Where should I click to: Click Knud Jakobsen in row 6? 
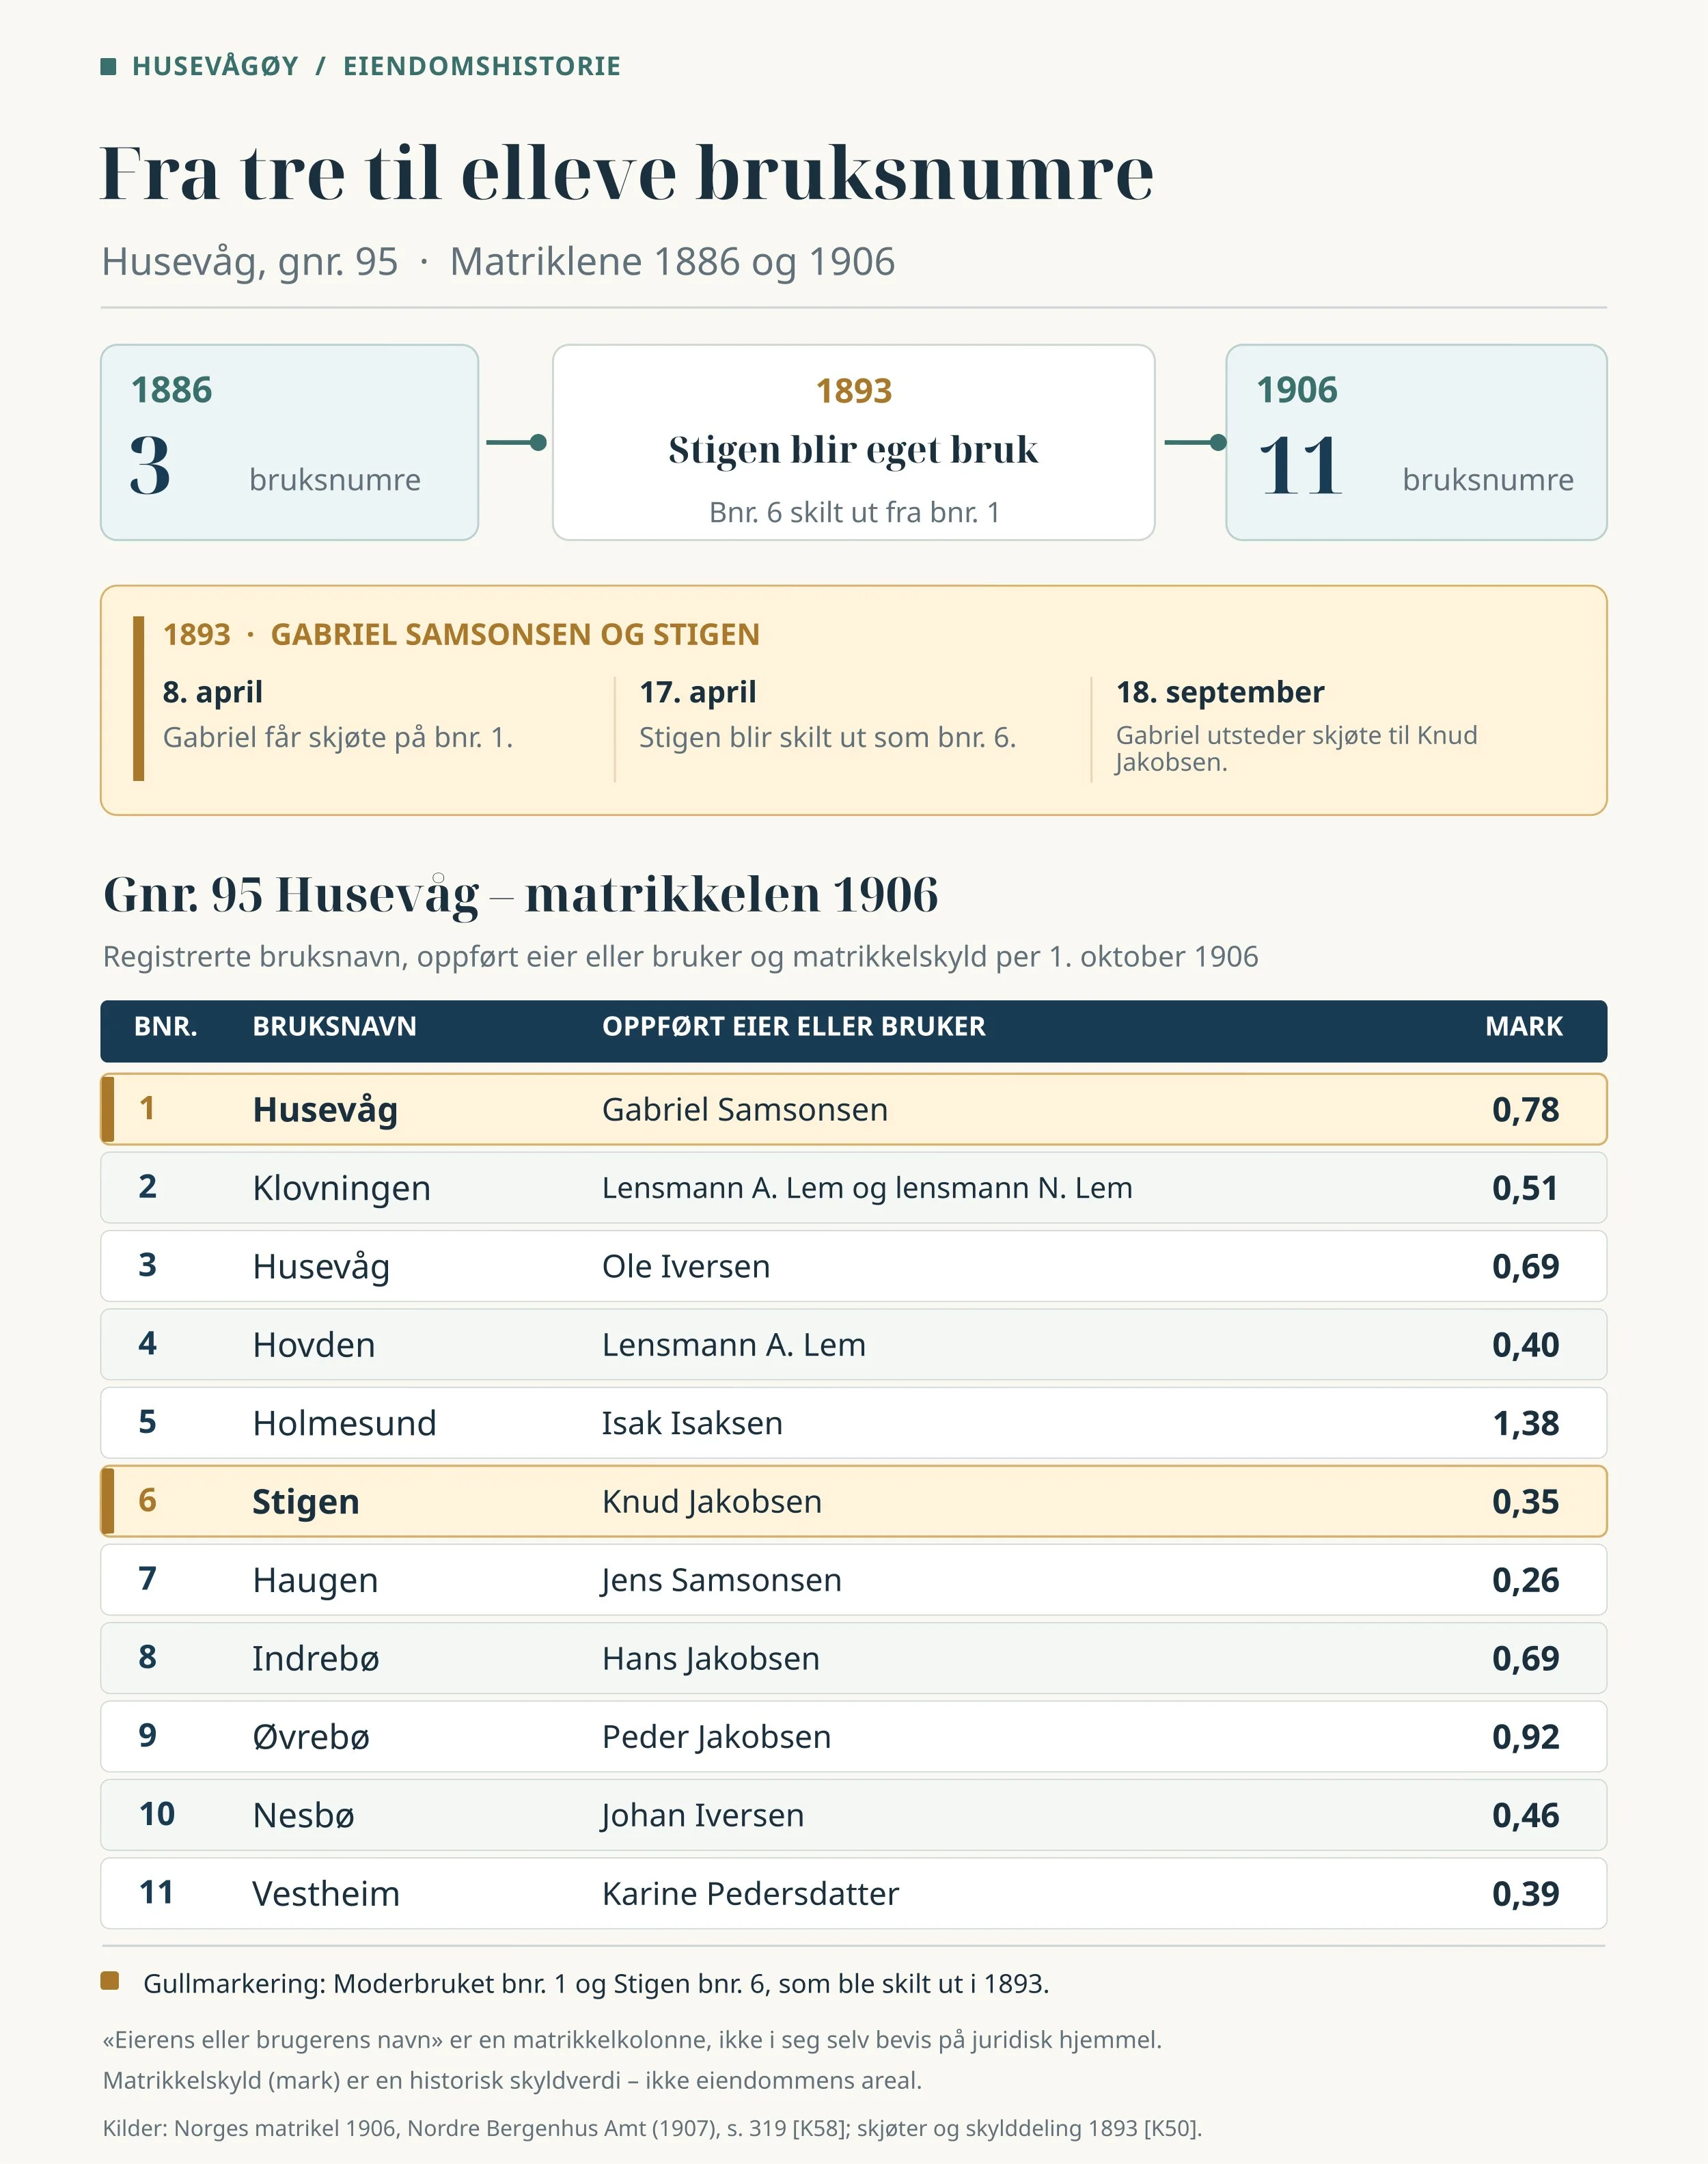[x=712, y=1502]
